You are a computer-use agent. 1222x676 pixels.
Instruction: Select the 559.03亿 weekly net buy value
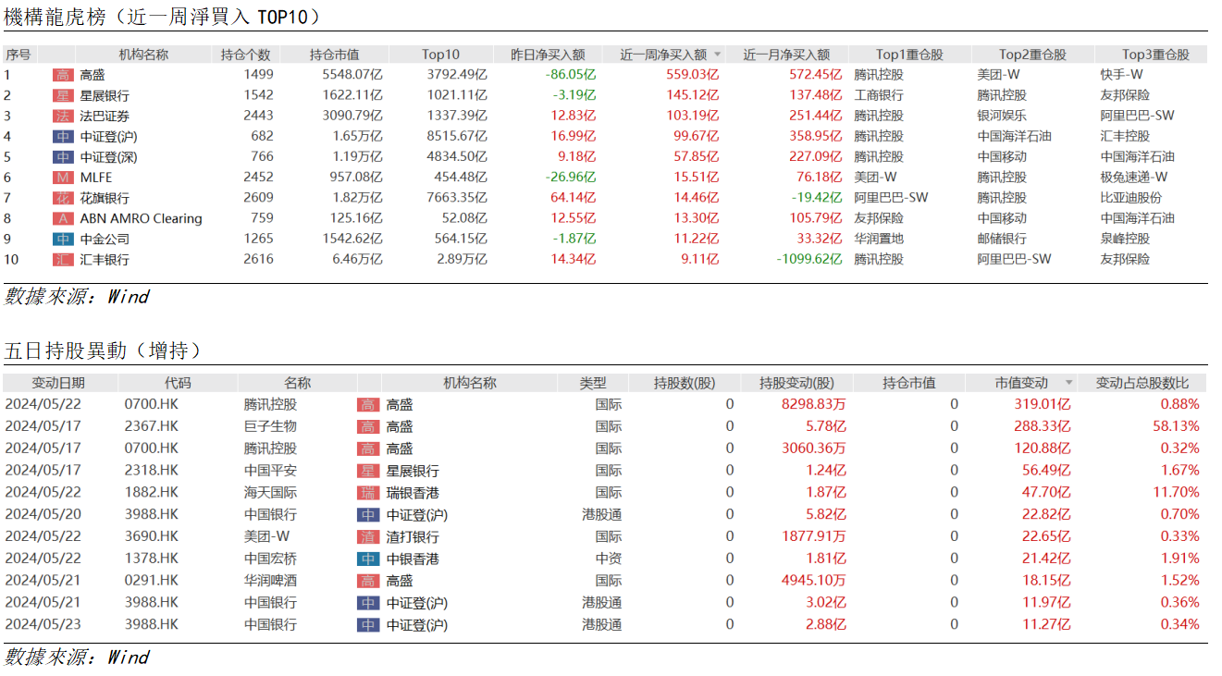pos(693,75)
